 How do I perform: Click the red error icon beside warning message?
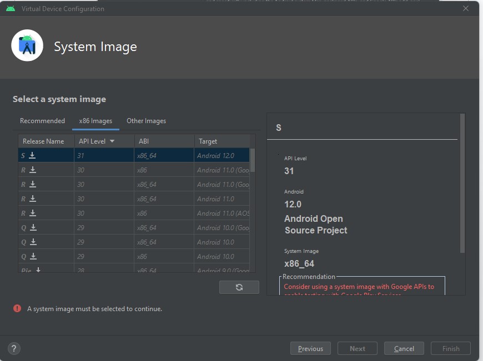click(17, 308)
